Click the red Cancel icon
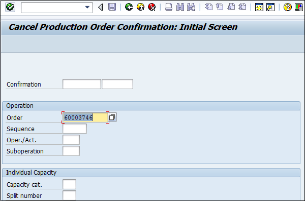305x201 pixels. pos(151,7)
